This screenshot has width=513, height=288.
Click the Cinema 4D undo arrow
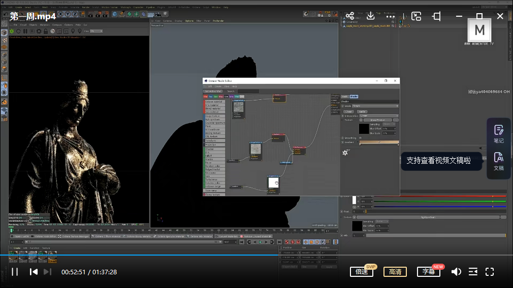(x=6, y=14)
